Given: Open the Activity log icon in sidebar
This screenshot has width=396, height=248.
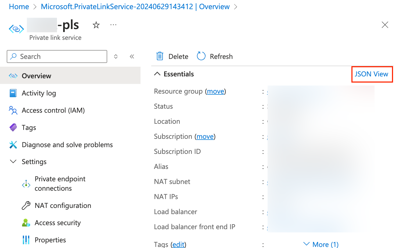Looking at the screenshot, I should coord(13,93).
